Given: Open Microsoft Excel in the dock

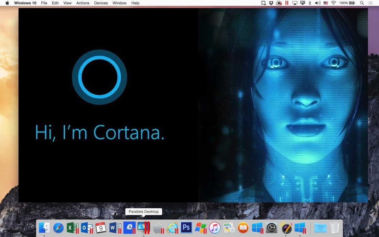Looking at the screenshot, I should point(72,228).
